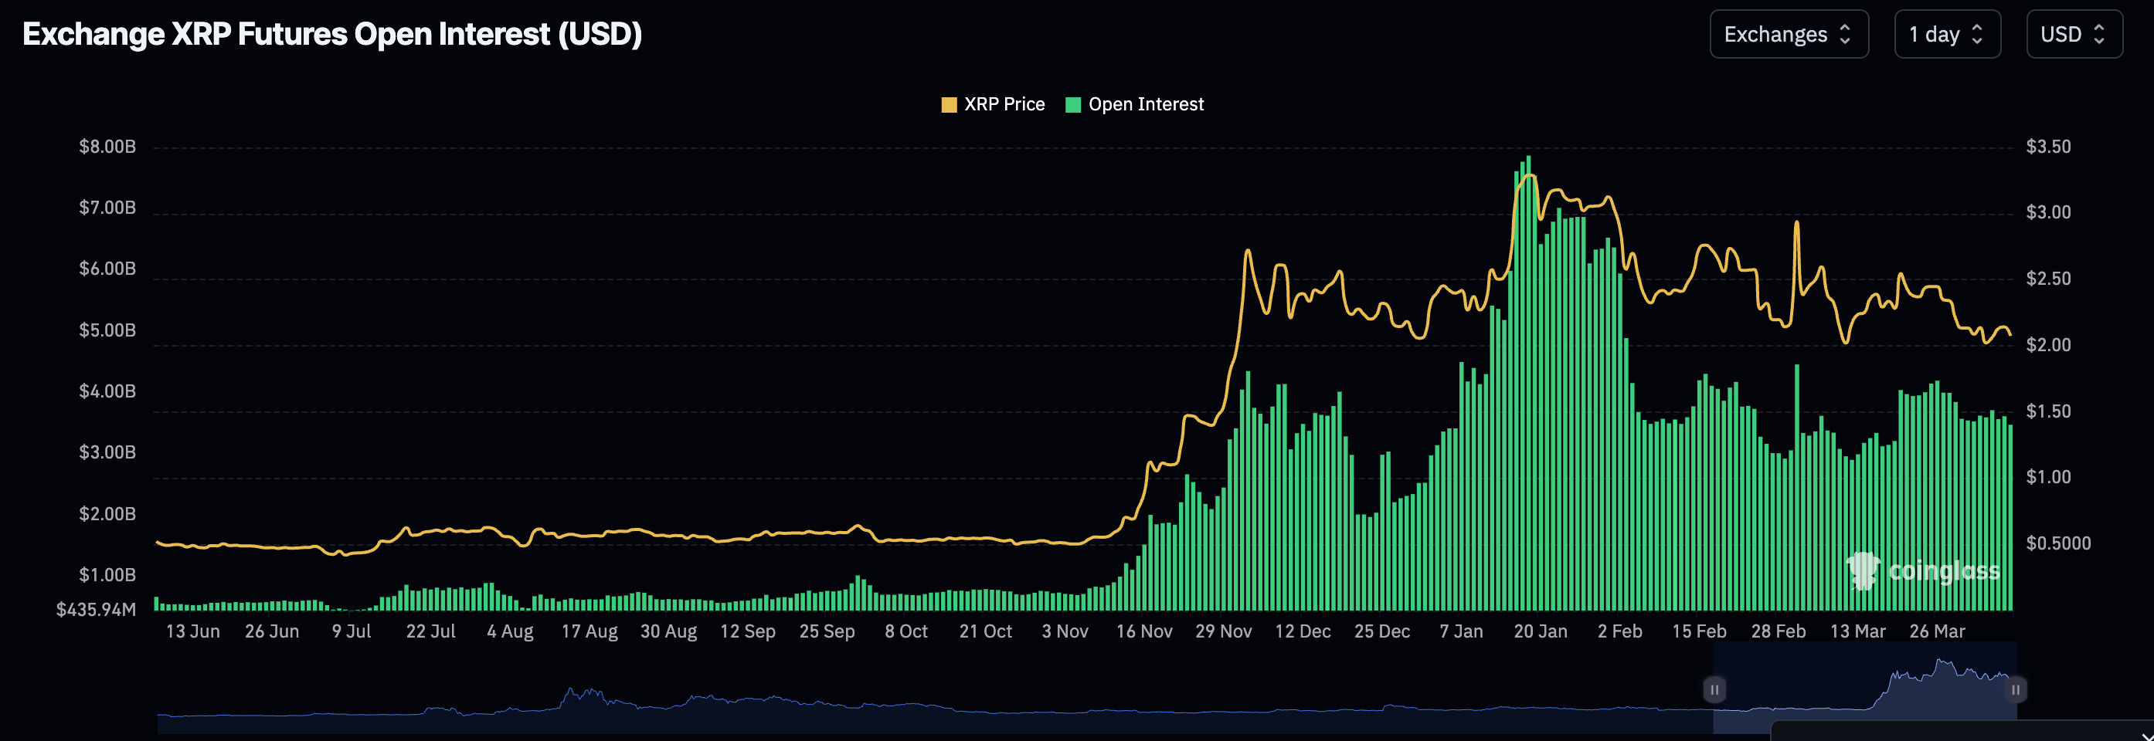Click the $435.94M minimum axis label

click(95, 610)
